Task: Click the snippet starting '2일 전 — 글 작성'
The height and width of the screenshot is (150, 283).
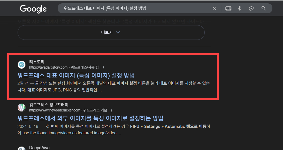Action: pos(114,87)
